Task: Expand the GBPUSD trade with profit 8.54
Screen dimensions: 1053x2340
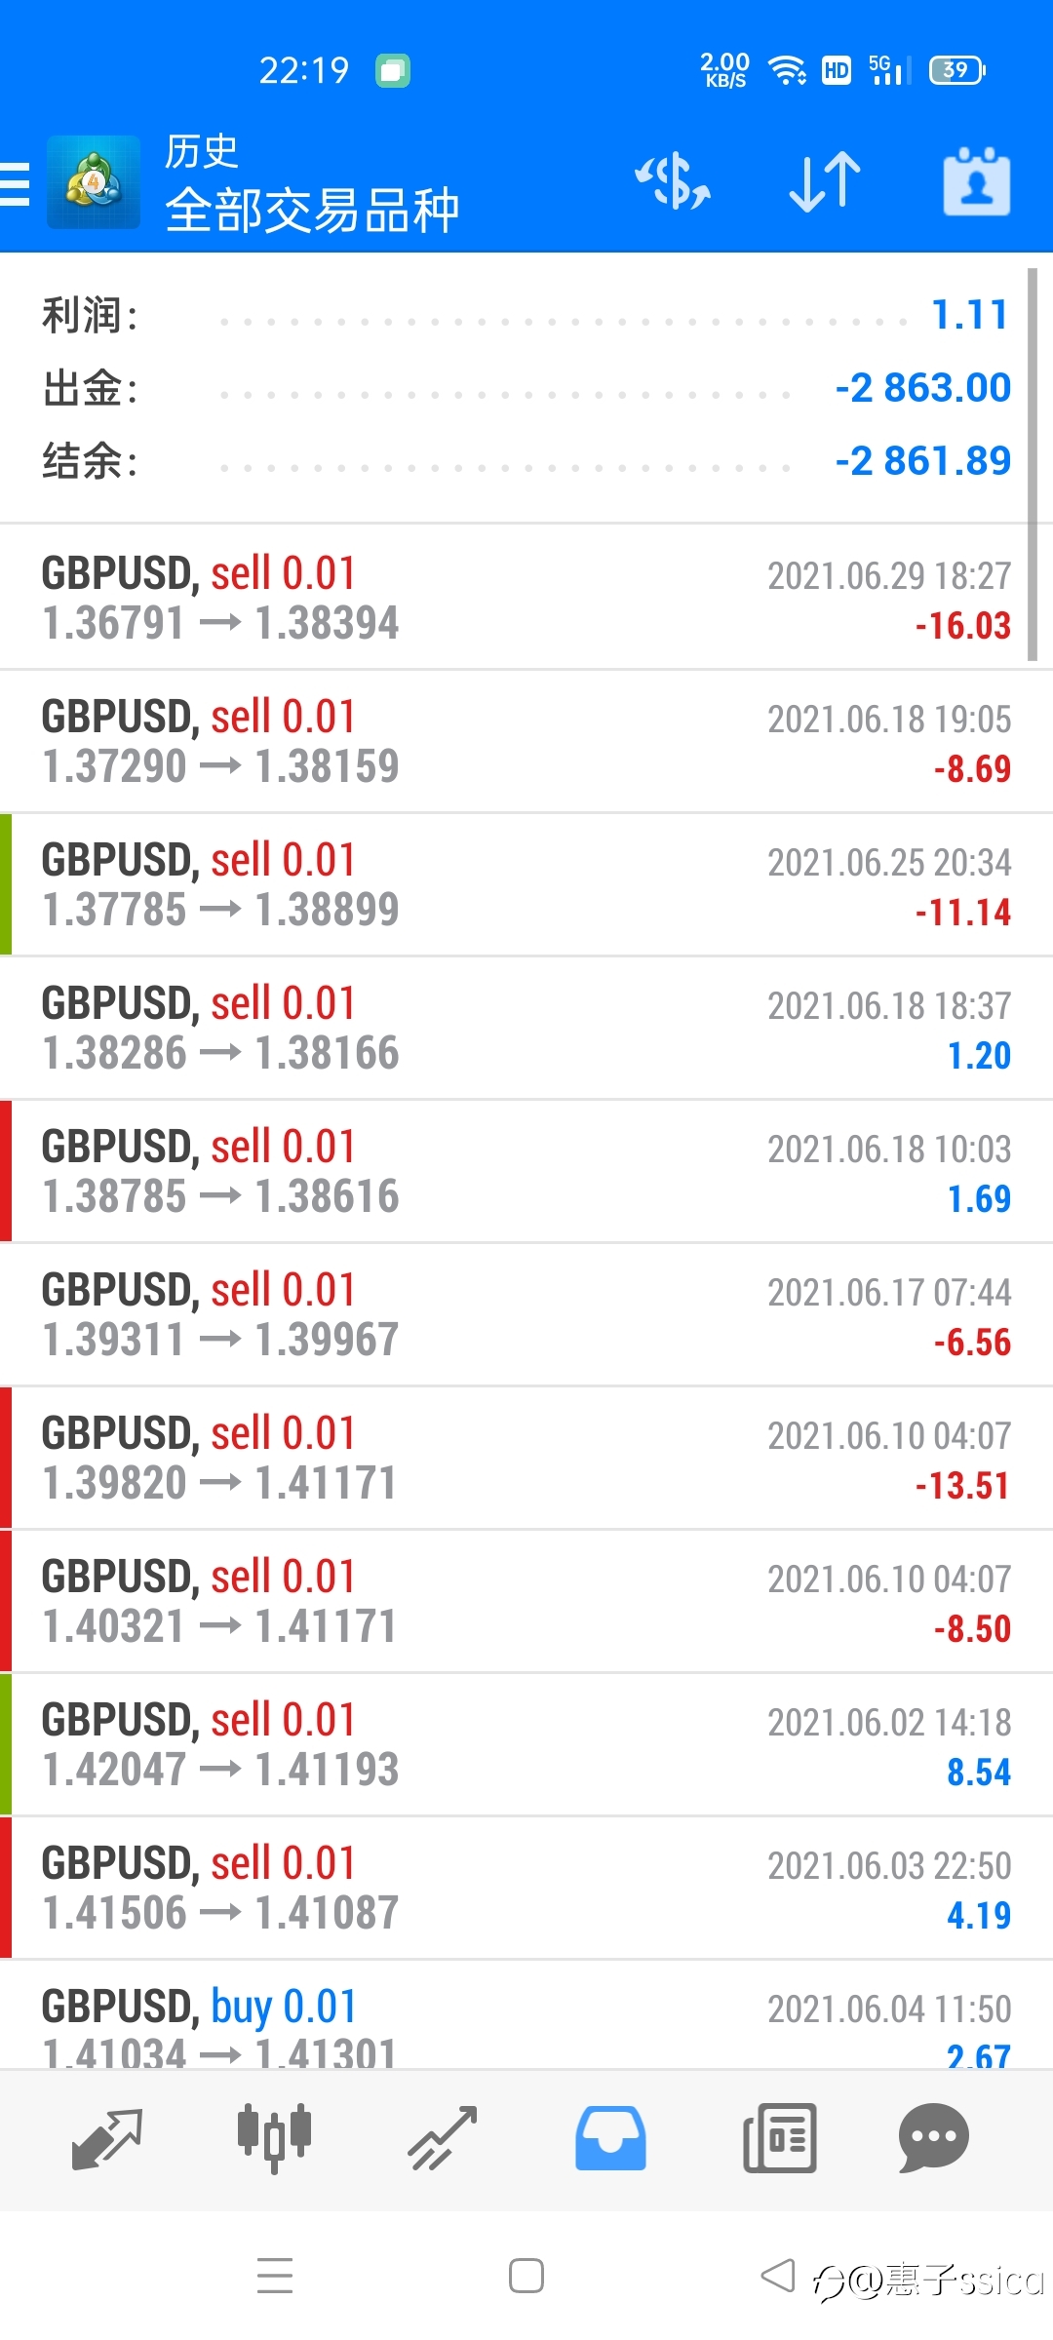Action: 526,1744
